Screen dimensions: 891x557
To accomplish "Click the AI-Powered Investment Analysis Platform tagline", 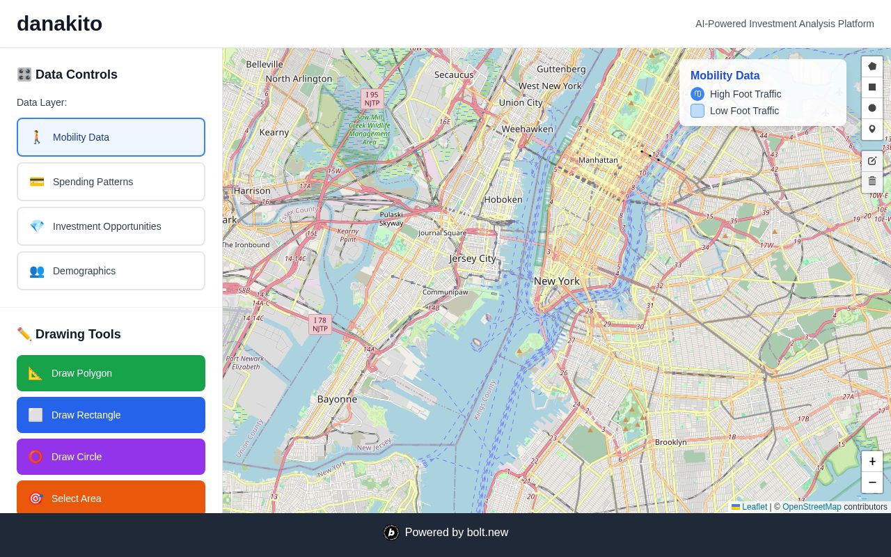I will coord(784,24).
